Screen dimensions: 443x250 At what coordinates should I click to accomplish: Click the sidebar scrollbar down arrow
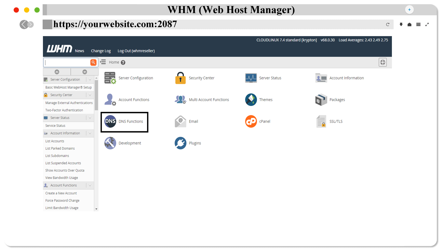point(96,209)
